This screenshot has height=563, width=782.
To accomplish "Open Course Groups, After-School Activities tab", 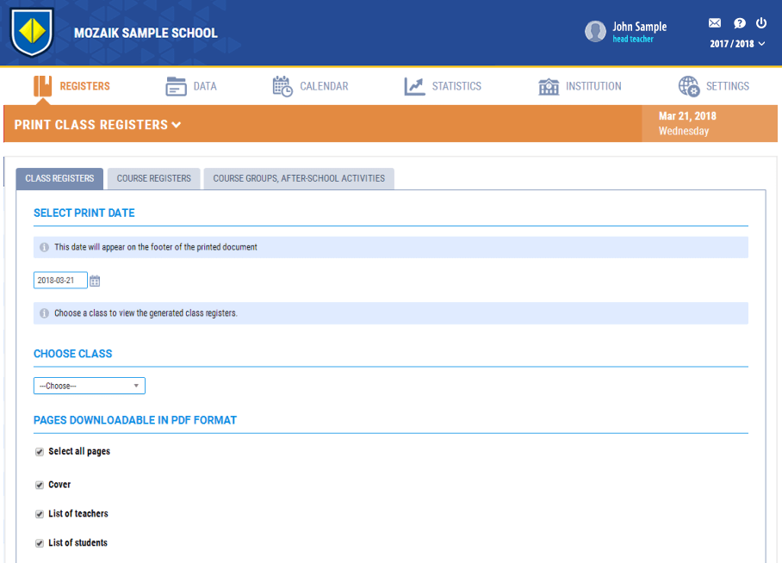I will [x=299, y=179].
